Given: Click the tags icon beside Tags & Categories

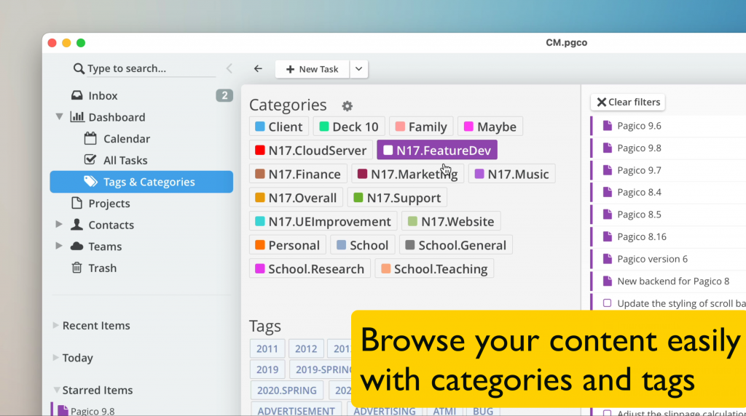Looking at the screenshot, I should [x=90, y=181].
